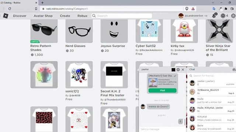Screen dimensions: 236x132
Task: Open creator @Thunderbolt900 profile link
Action: click(115, 100)
